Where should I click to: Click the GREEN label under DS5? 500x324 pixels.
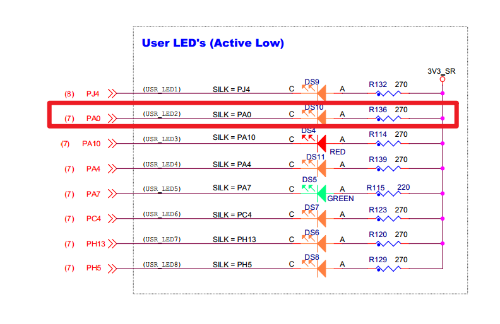(x=340, y=199)
